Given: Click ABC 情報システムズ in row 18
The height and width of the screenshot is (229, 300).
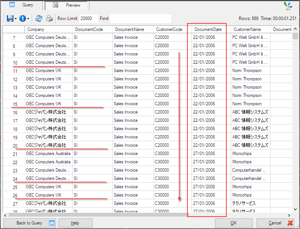Looking at the screenshot, I should pos(251,129).
